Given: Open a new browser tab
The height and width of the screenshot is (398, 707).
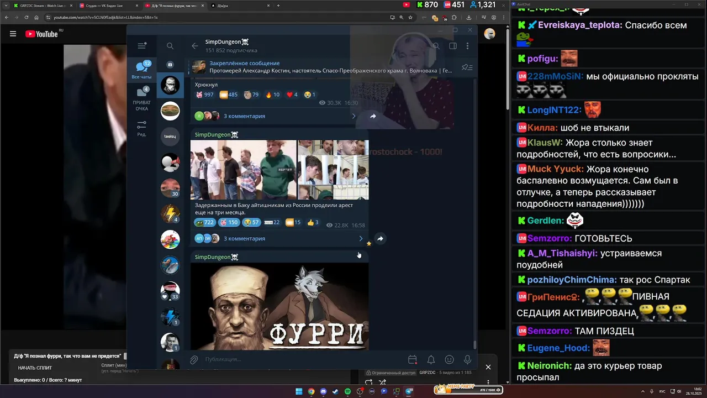Looking at the screenshot, I should (x=278, y=6).
